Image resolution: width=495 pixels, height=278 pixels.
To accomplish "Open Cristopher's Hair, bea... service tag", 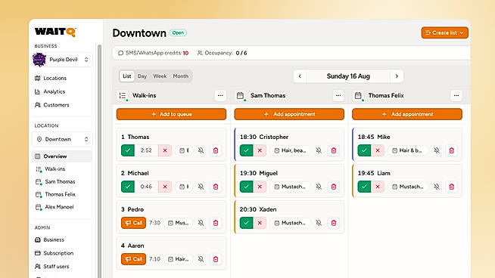I will [x=291, y=150].
